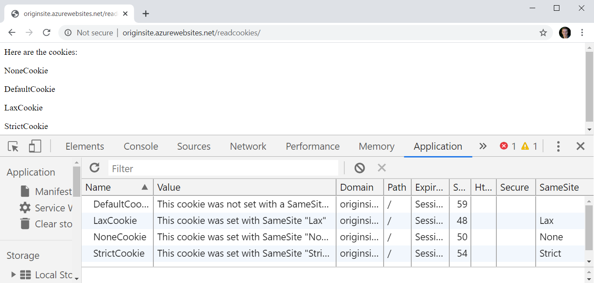Click the inspect element picker icon
Viewport: 594px width, 283px height.
point(13,147)
